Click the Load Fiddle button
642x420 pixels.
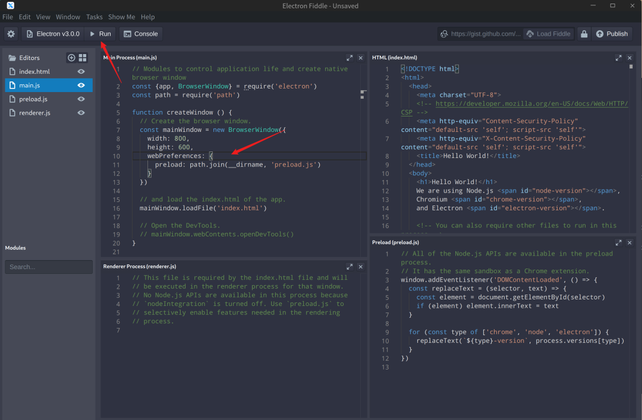[548, 34]
